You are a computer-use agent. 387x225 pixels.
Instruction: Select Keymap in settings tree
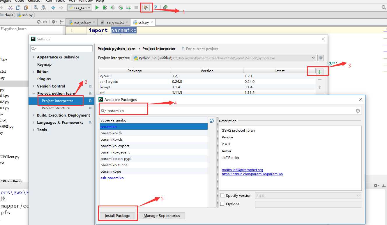(x=44, y=65)
